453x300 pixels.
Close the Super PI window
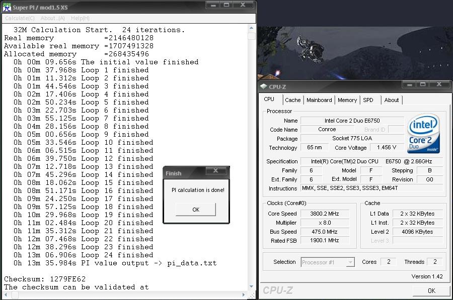tap(243, 5)
